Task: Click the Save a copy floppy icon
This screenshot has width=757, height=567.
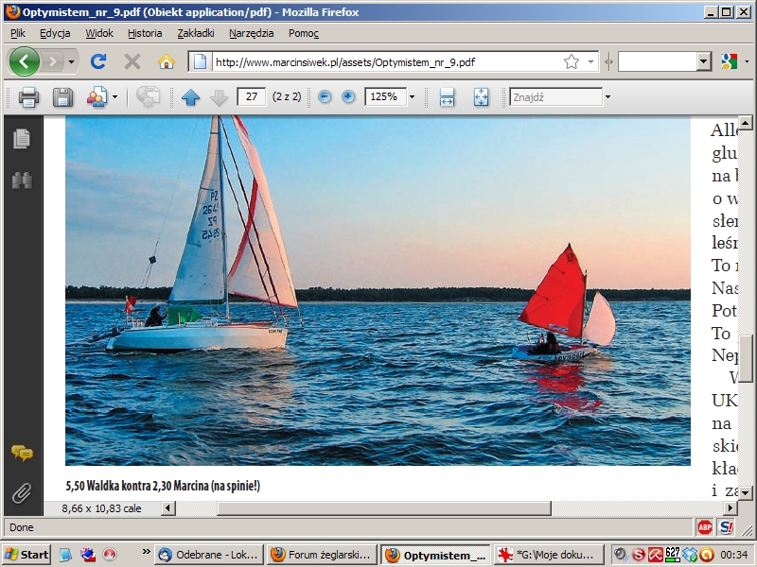Action: point(62,96)
